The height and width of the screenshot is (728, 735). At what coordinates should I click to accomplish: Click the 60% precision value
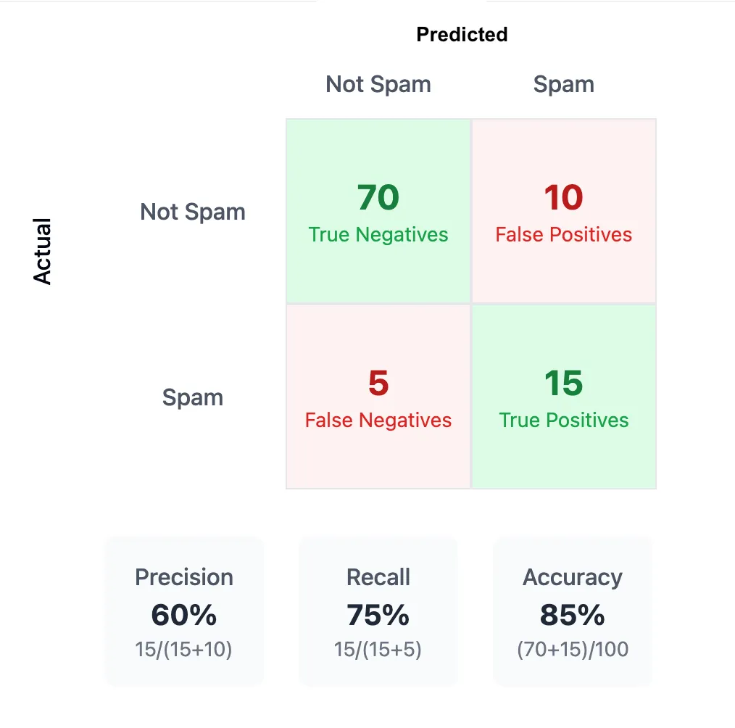[184, 615]
